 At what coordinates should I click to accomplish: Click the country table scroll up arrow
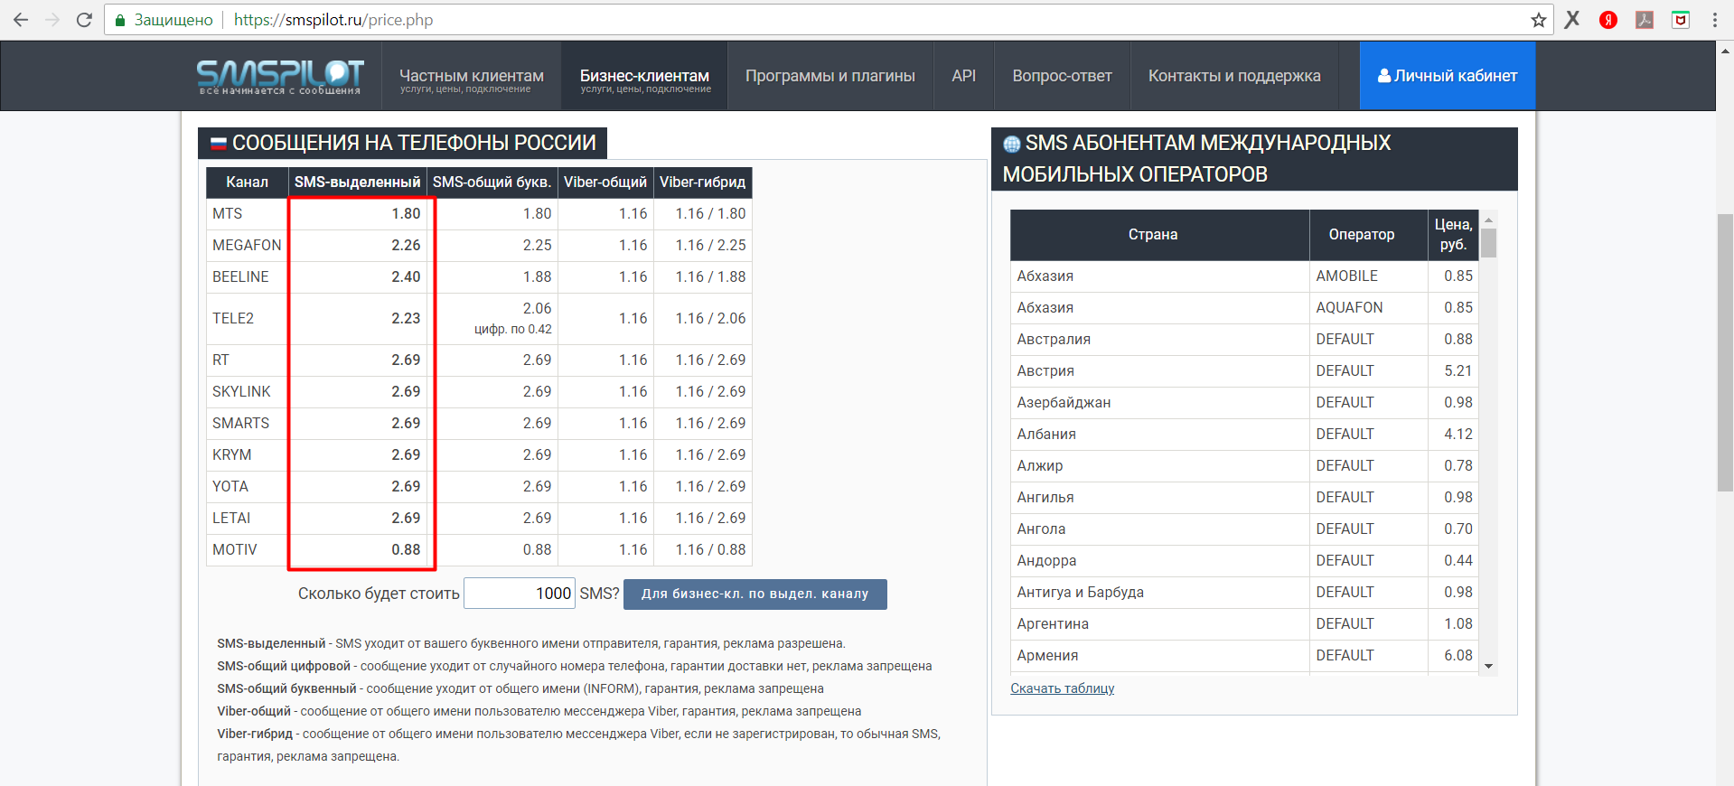tap(1488, 220)
